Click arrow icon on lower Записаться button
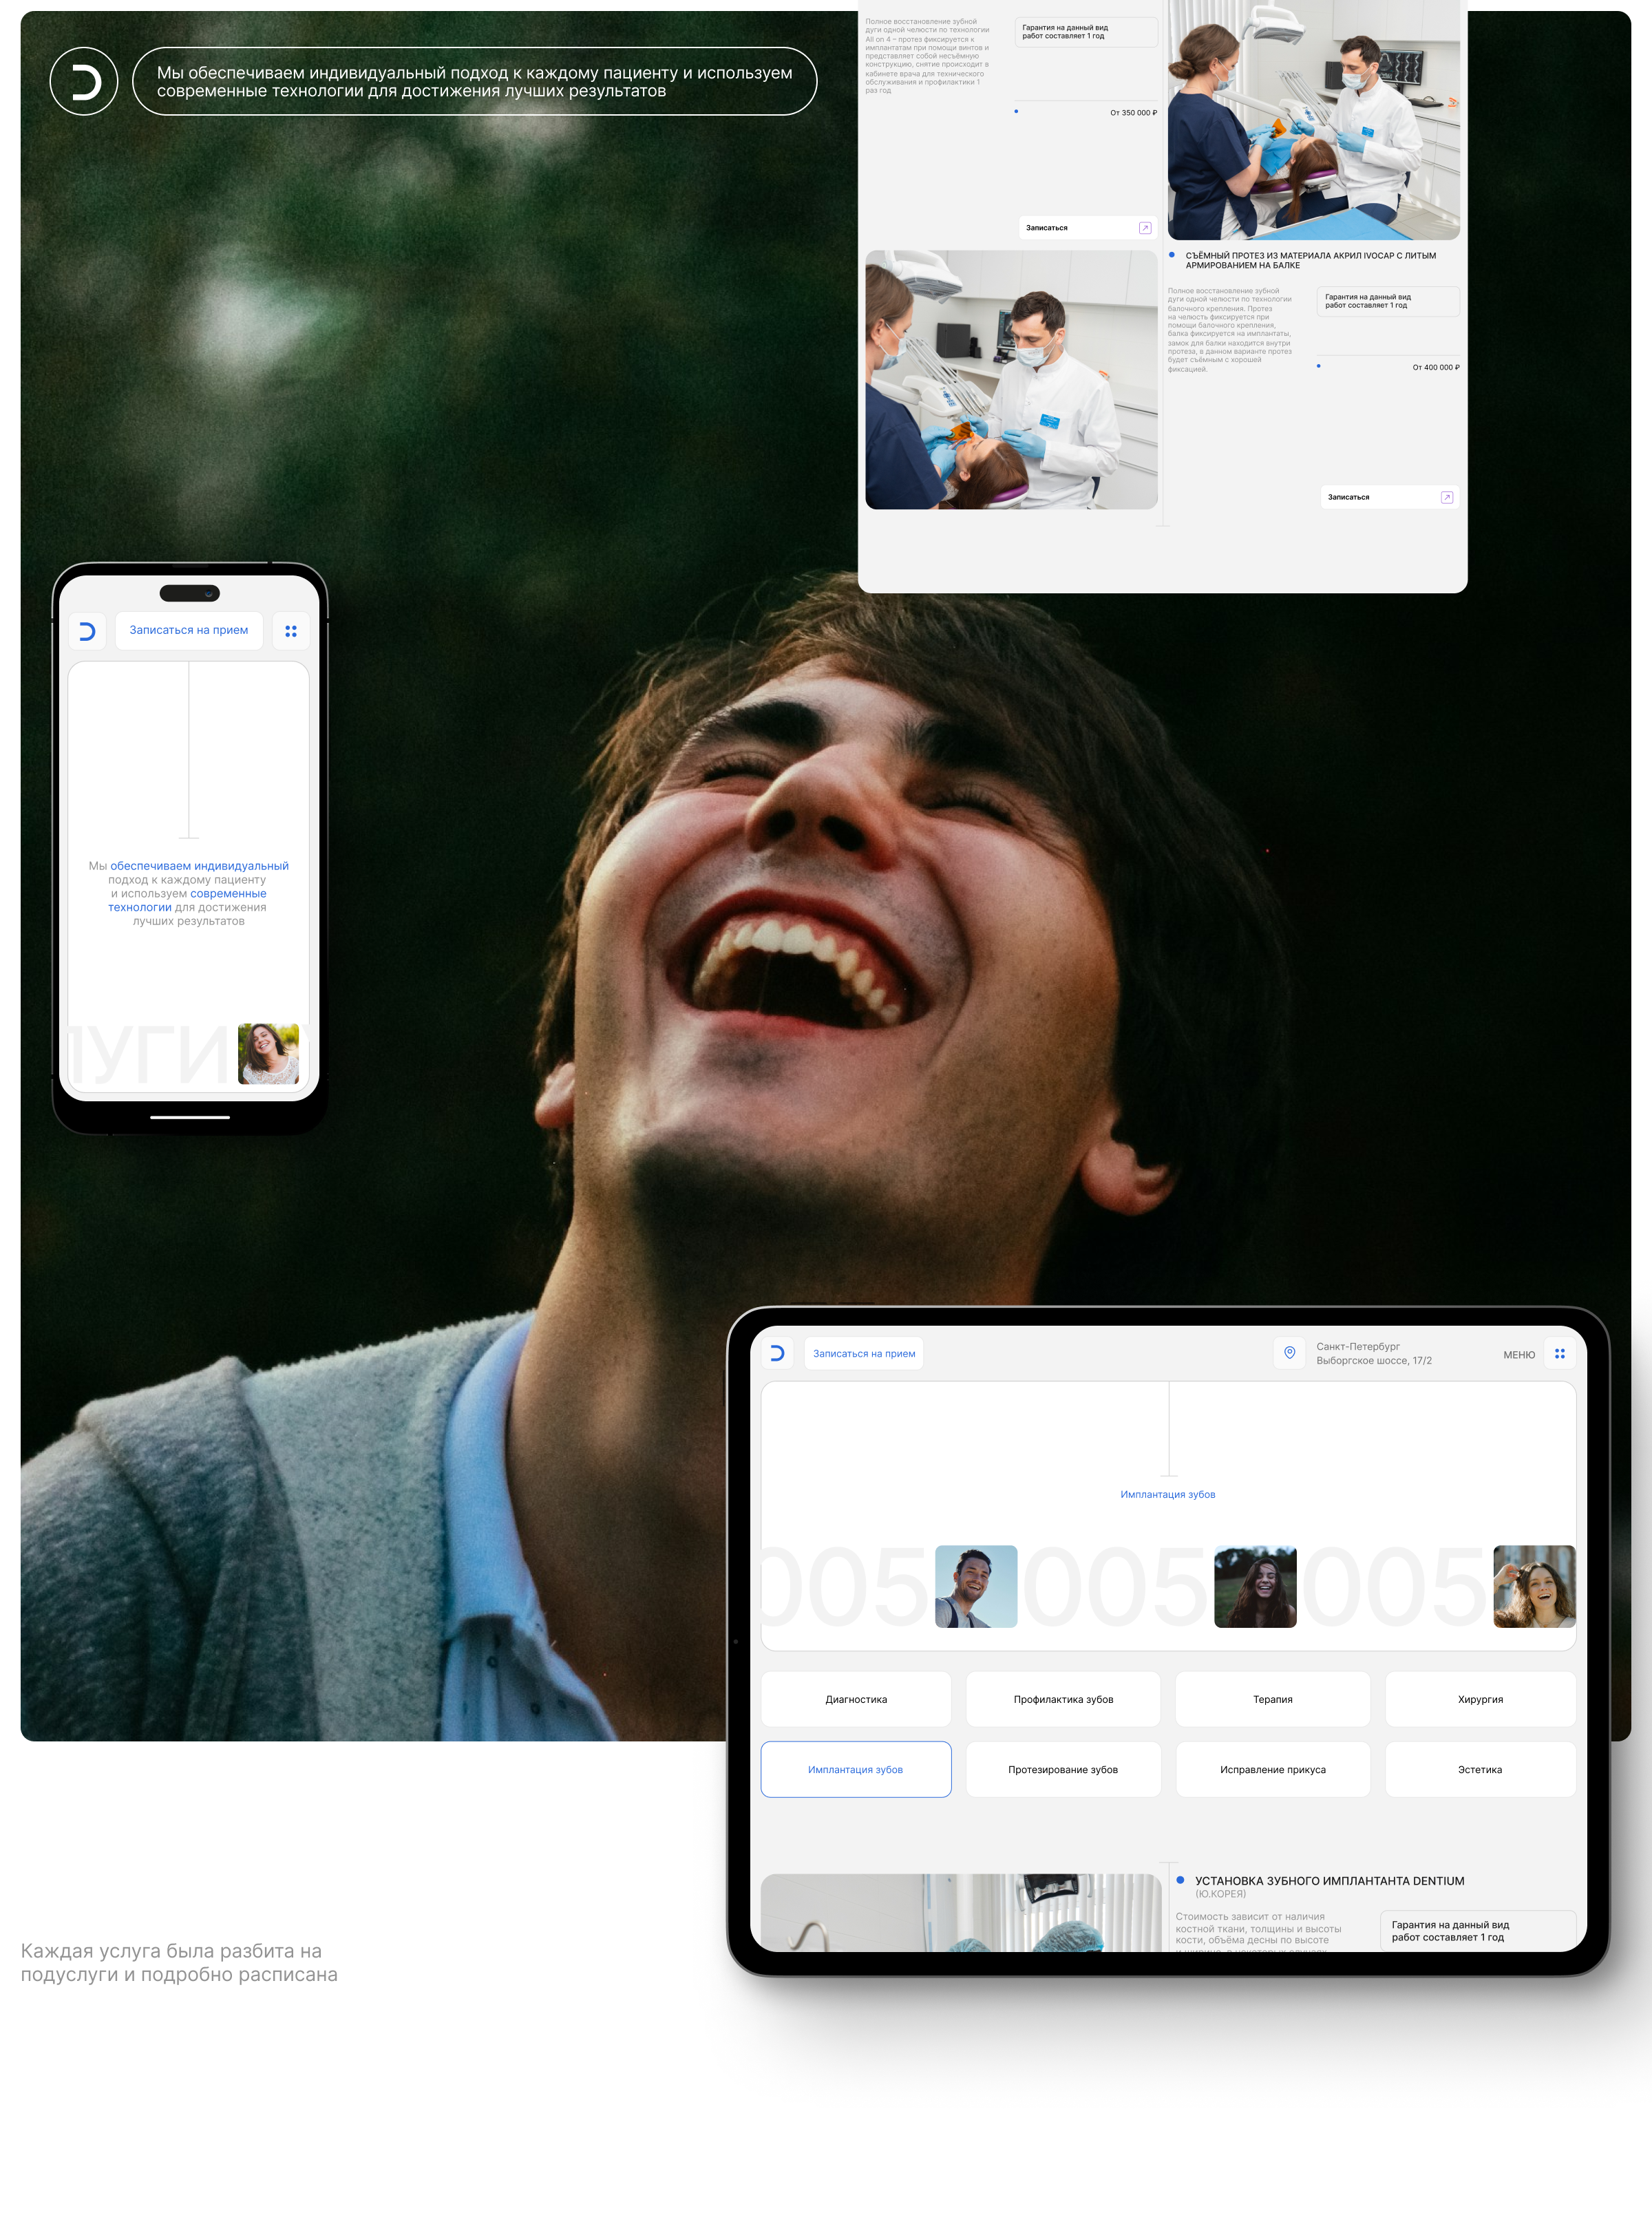The width and height of the screenshot is (1652, 2226). [1446, 497]
